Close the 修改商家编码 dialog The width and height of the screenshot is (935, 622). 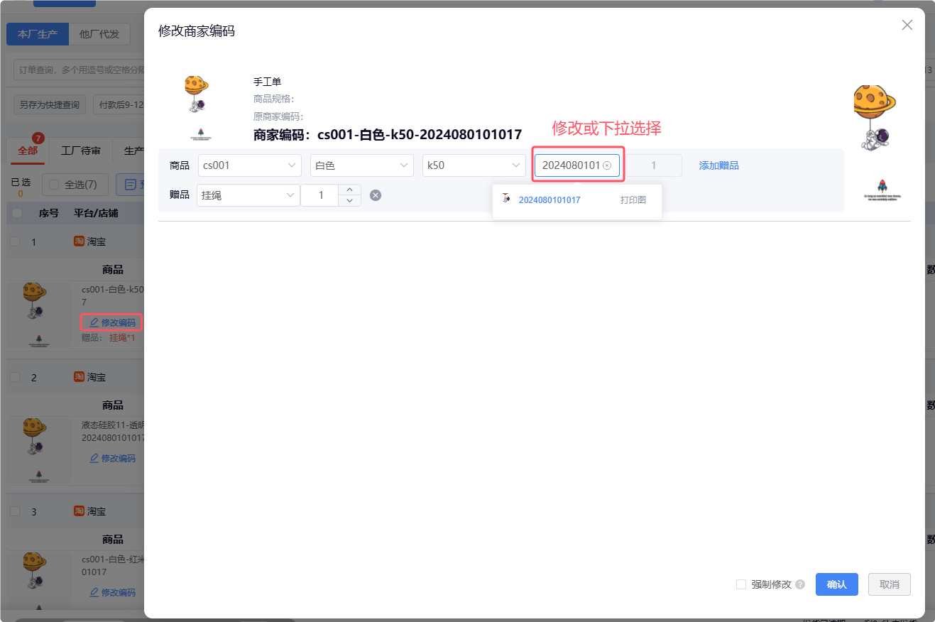(907, 25)
